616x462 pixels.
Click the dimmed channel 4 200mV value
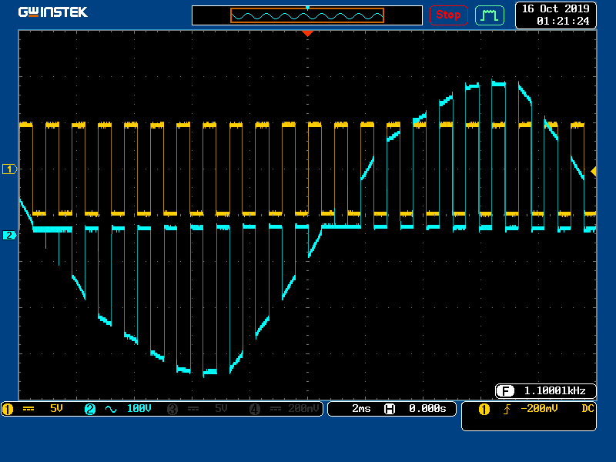303,409
